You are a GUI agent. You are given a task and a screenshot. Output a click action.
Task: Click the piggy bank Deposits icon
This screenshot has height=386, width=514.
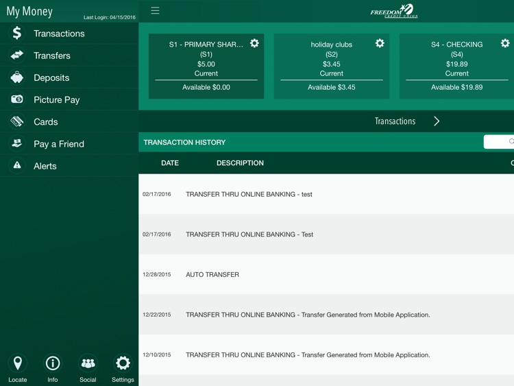pyautogui.click(x=16, y=77)
